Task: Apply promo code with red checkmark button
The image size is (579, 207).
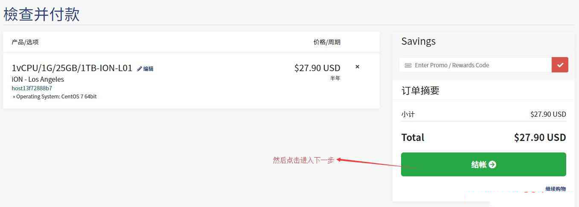Action: [x=560, y=65]
